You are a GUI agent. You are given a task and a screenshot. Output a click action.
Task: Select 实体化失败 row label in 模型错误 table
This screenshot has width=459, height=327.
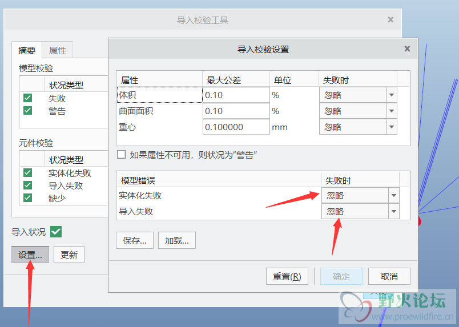point(140,195)
